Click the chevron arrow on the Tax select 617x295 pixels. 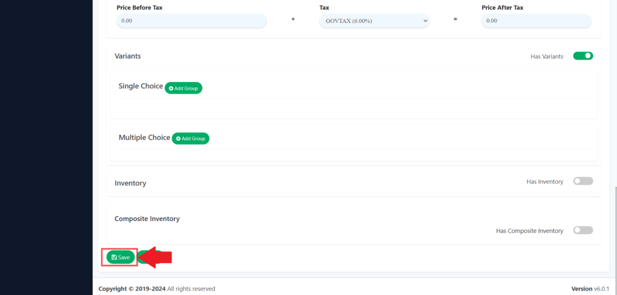click(425, 20)
